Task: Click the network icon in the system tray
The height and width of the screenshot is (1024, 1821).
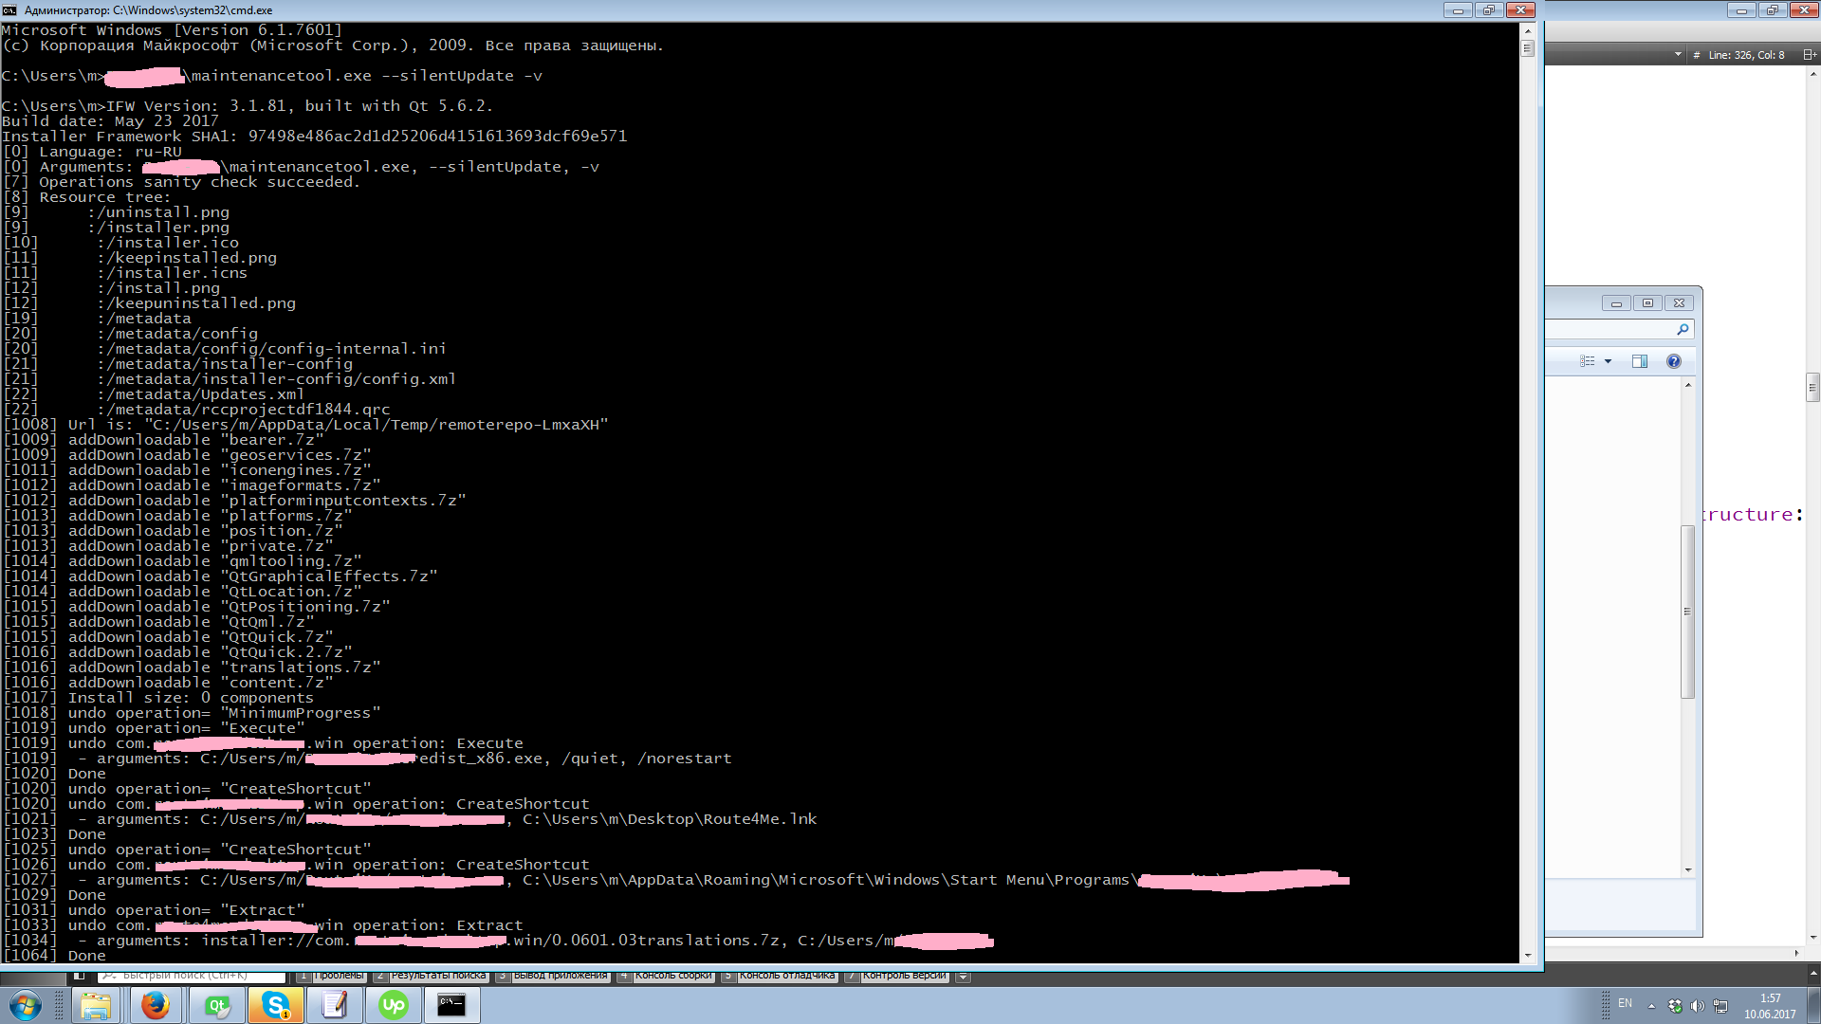Action: pyautogui.click(x=1720, y=1006)
